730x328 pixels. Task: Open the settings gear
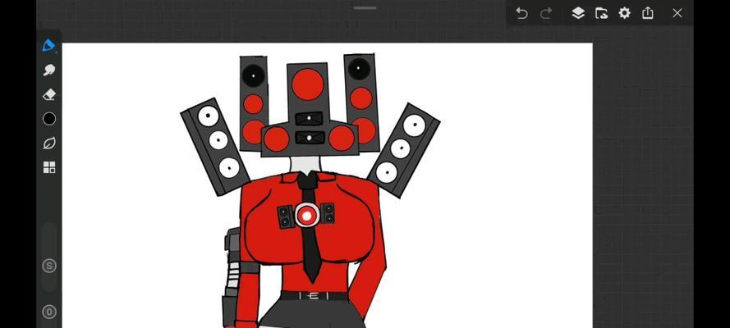(624, 13)
